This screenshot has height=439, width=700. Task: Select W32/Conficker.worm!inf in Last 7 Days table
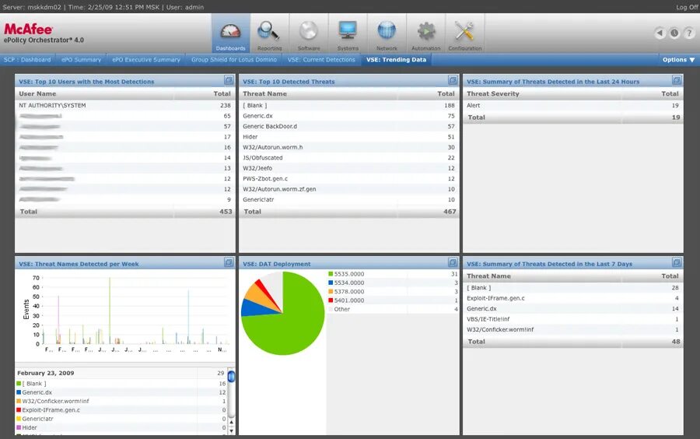click(x=573, y=329)
